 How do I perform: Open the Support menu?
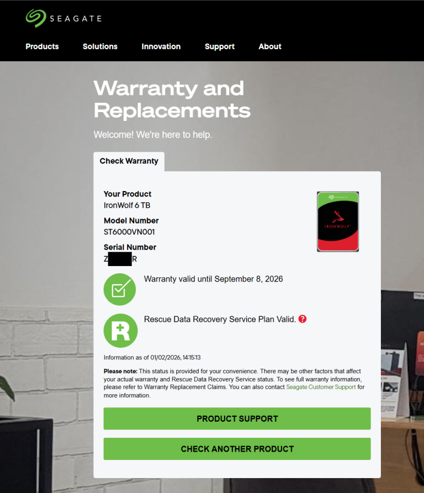(220, 46)
